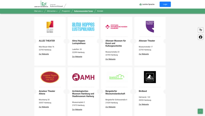
Task: Open Zur Webseite link for Altonaer Museum
Action: click(111, 59)
